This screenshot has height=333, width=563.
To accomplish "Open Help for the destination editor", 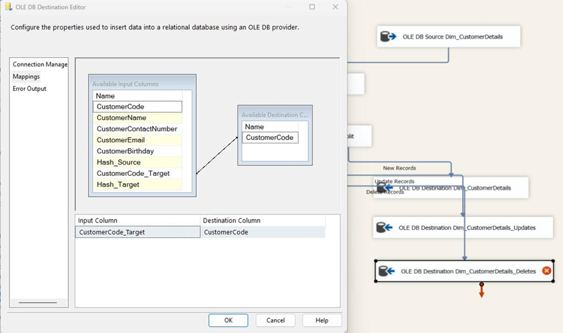I will 322,320.
